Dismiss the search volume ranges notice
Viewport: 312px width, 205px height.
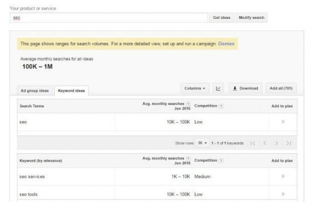coord(226,44)
